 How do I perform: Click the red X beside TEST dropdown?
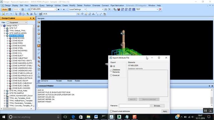(x=160, y=9)
